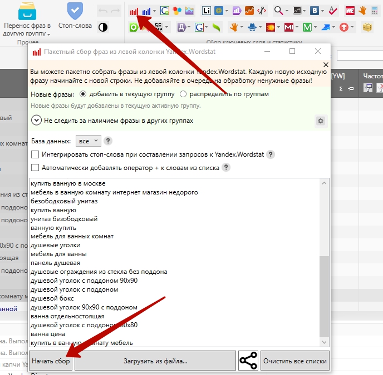
Task: Open dropdown arrow next to red 'MI' icon
Action: [x=297, y=27]
